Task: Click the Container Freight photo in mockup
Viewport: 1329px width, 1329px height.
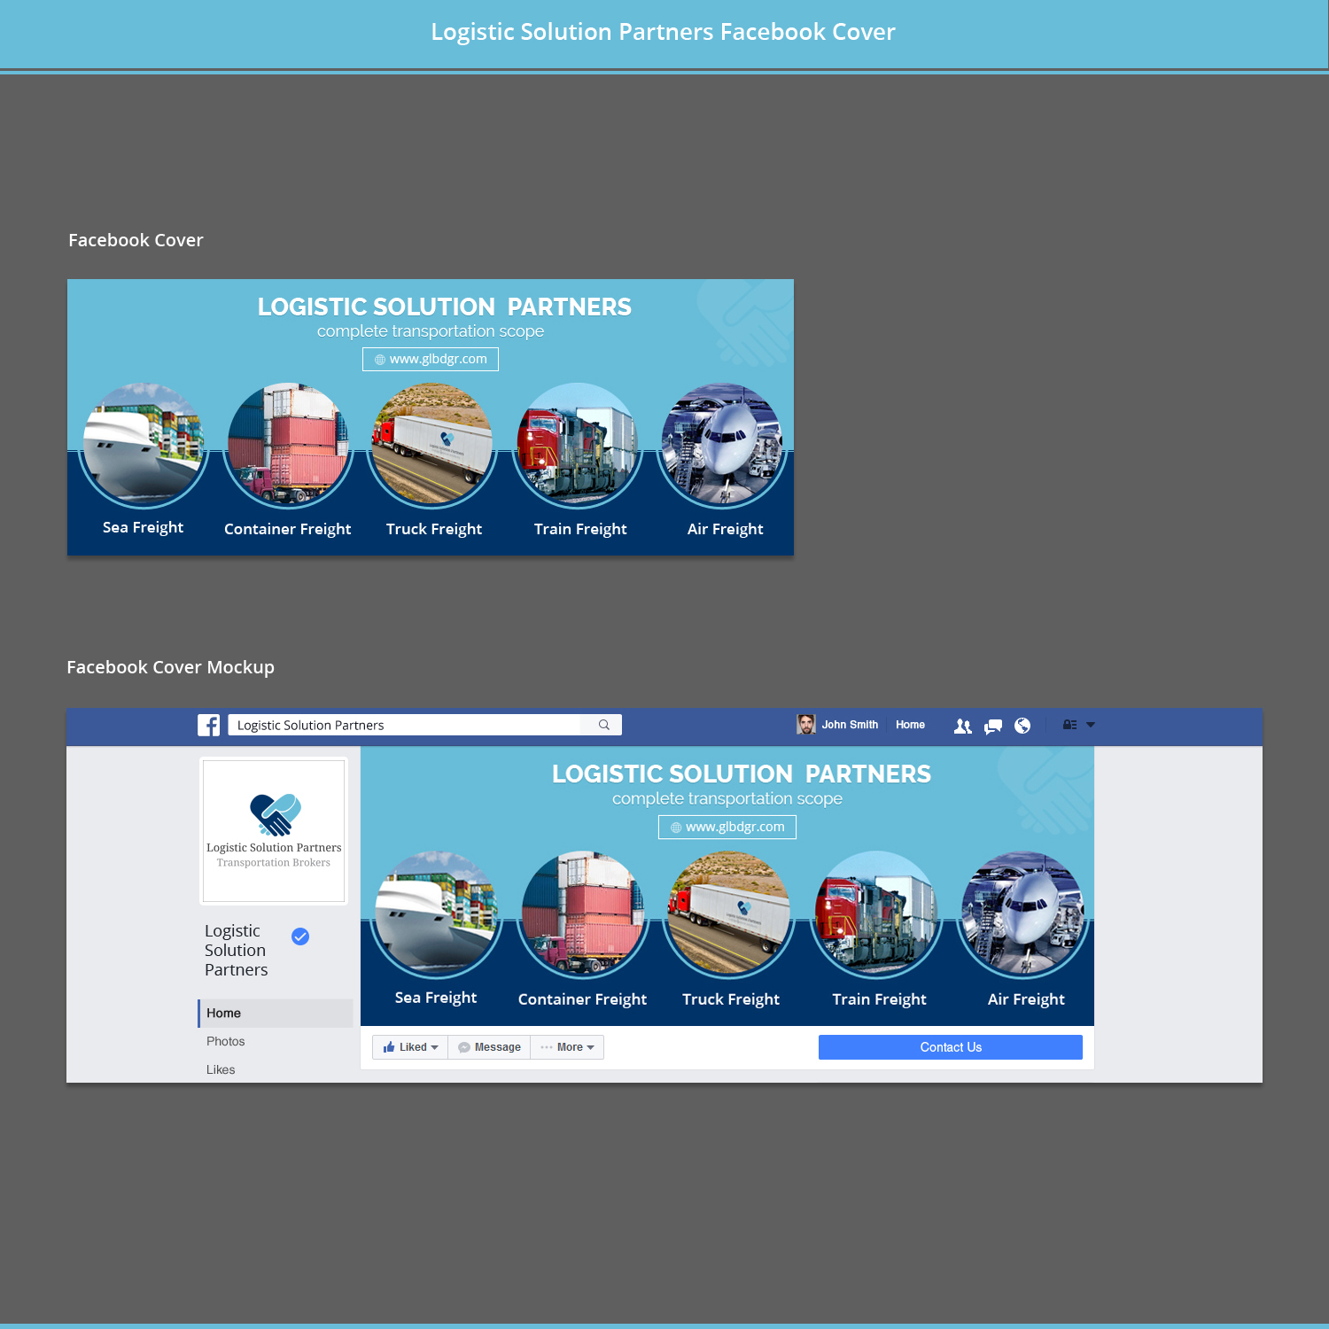Action: tap(583, 913)
